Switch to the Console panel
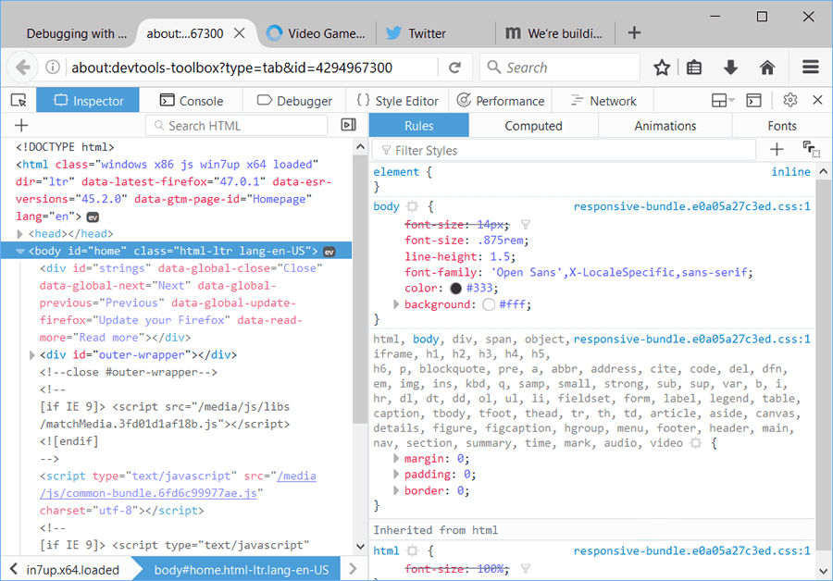Image resolution: width=833 pixels, height=581 pixels. click(191, 101)
